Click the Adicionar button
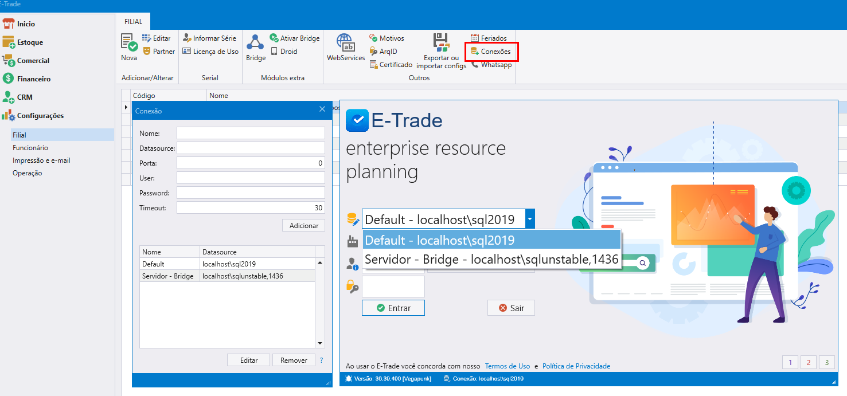 tap(303, 226)
